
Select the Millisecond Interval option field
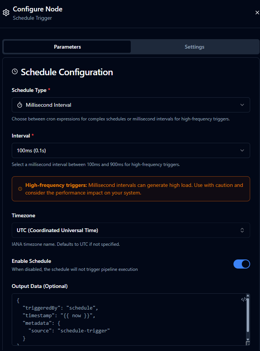click(x=131, y=105)
